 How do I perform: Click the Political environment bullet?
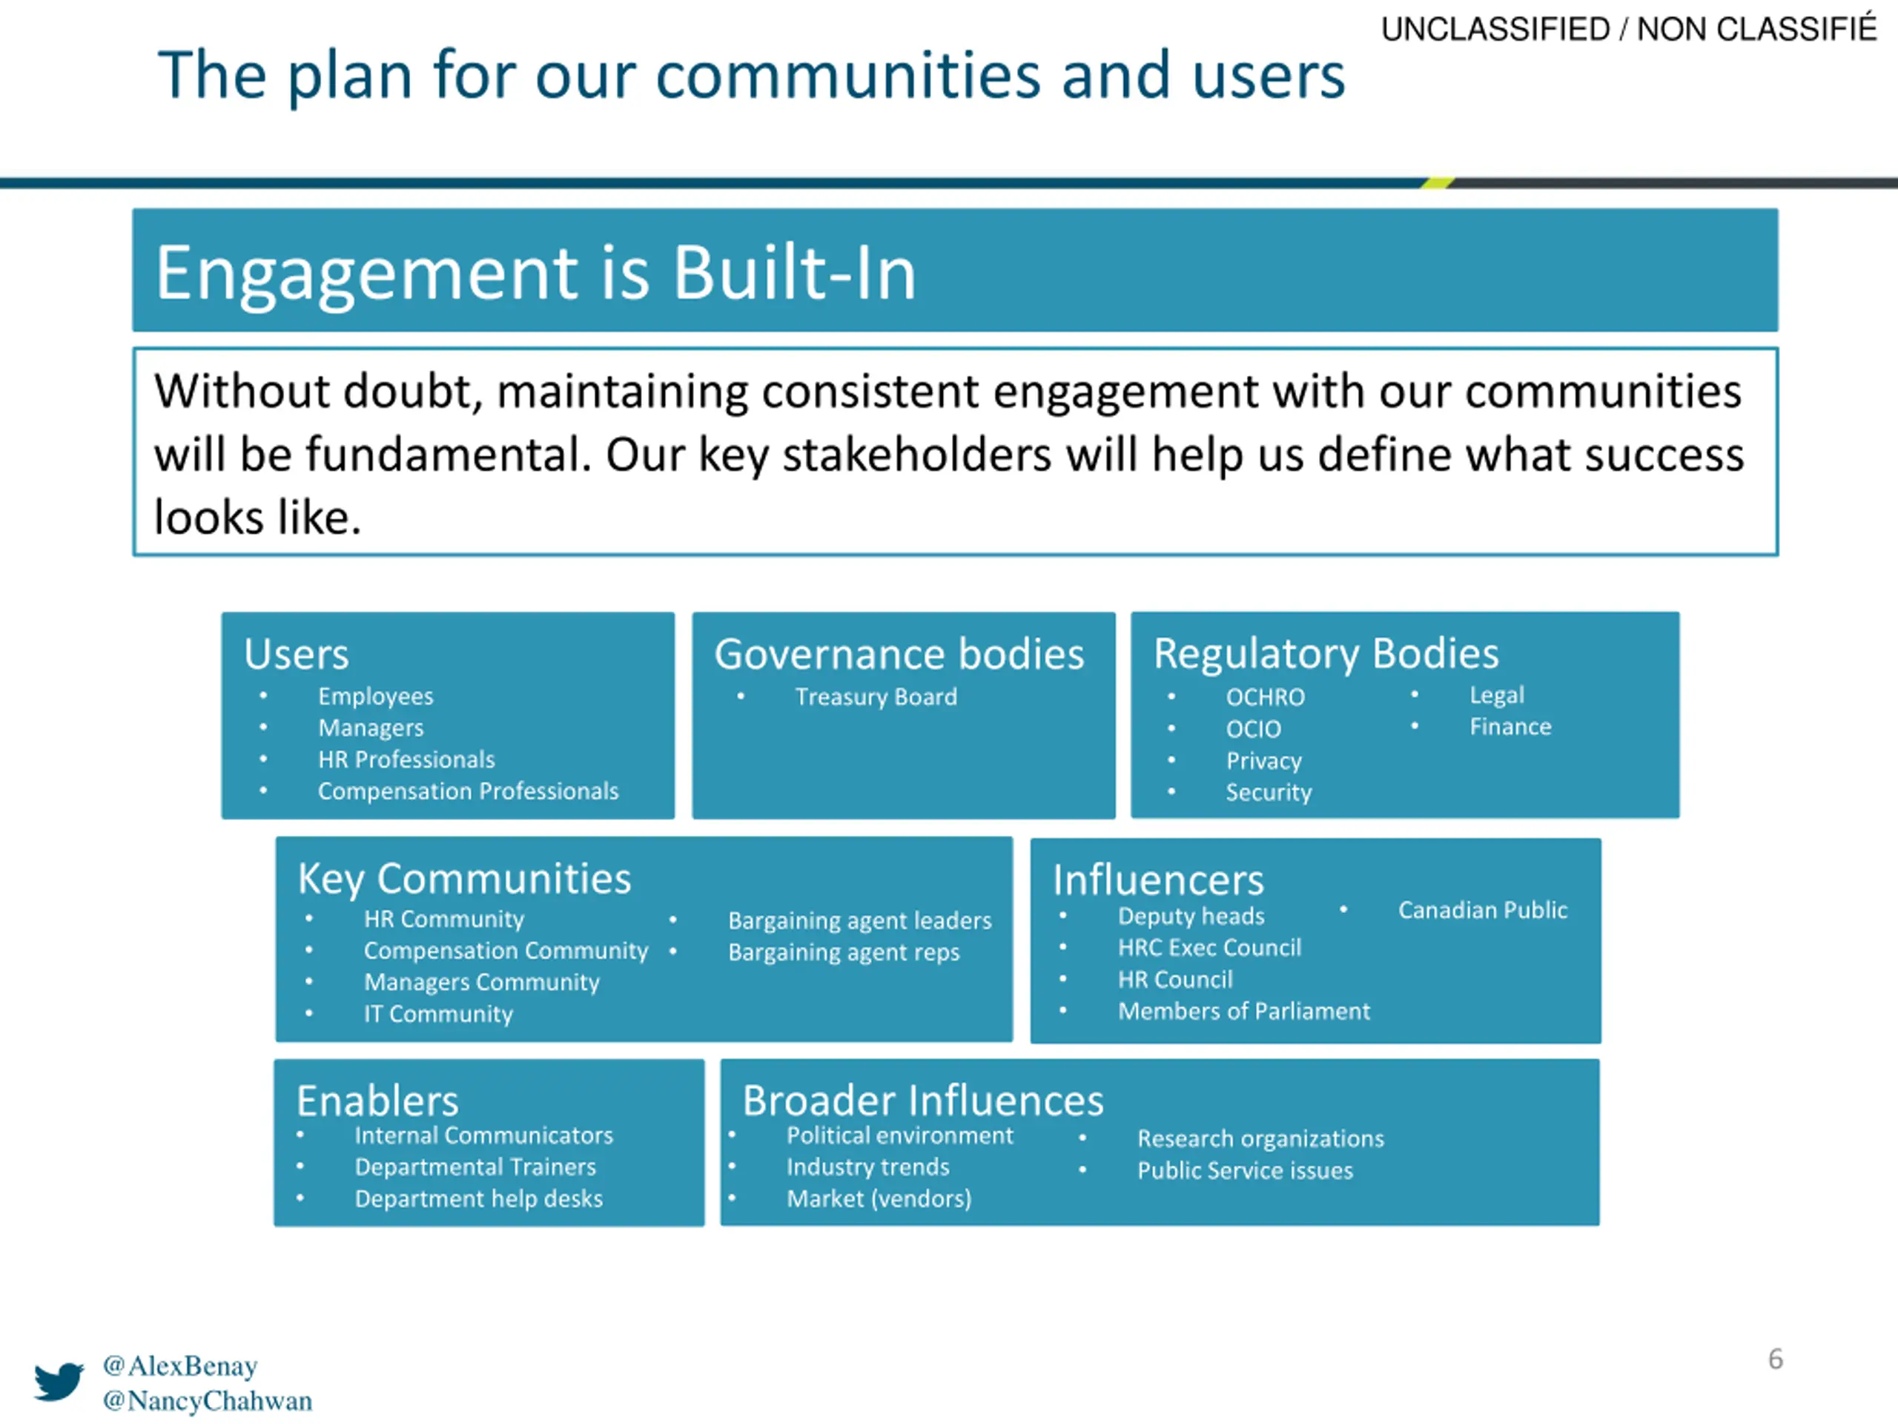pos(900,1135)
